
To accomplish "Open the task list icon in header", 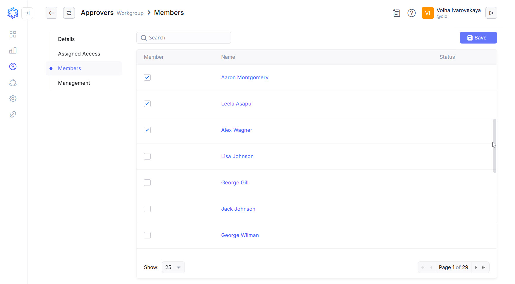I will click(x=397, y=13).
